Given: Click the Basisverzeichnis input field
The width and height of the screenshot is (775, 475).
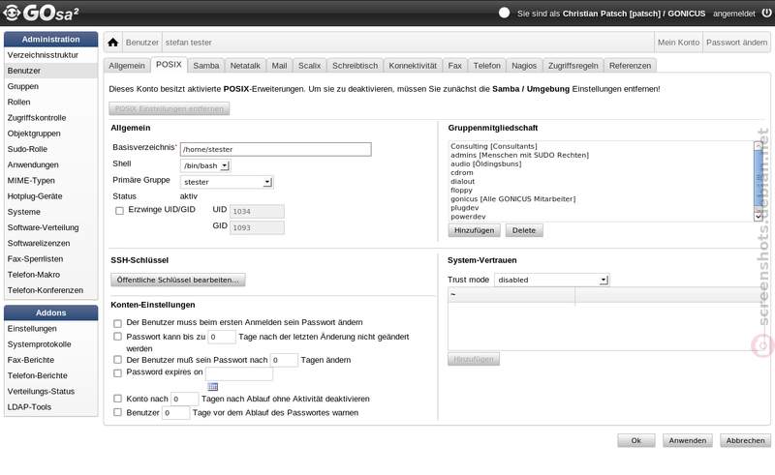Looking at the screenshot, I should point(276,149).
